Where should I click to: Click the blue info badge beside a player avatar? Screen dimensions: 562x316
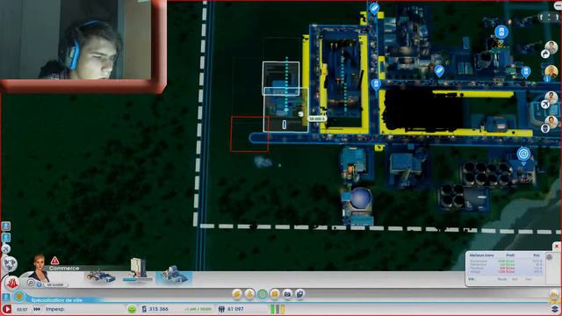(x=548, y=79)
